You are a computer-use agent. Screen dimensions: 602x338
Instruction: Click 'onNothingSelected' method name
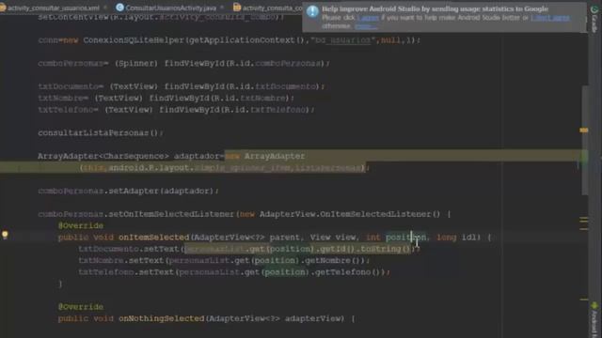tap(161, 318)
